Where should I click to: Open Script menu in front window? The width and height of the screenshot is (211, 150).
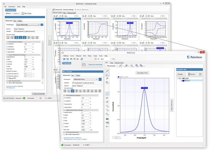tap(95, 56)
